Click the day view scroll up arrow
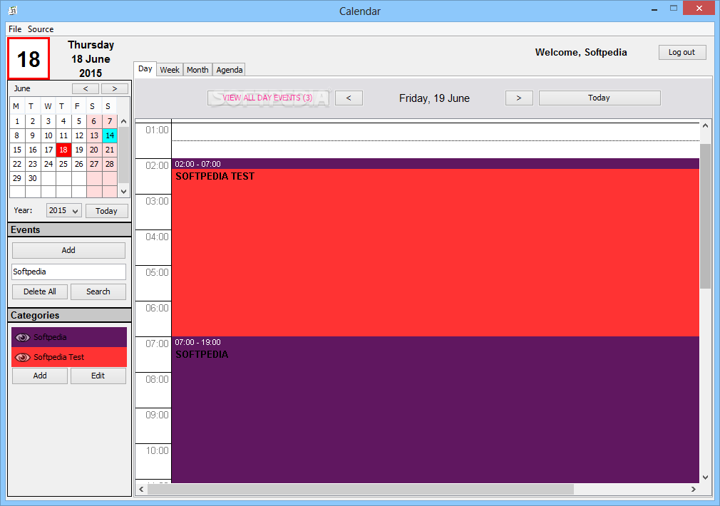The image size is (720, 506). (705, 125)
